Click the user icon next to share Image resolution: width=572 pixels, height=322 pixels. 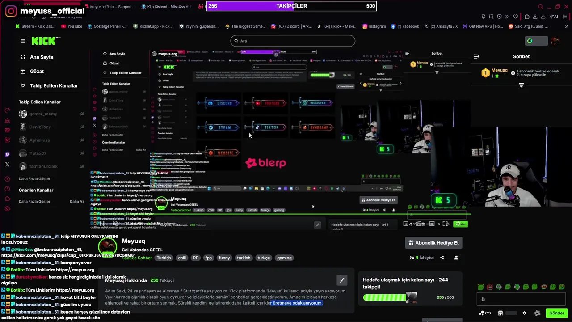456,258
